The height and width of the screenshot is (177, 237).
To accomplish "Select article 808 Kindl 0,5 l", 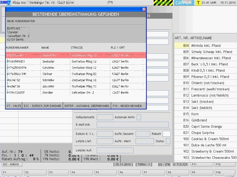I will (206, 71).
